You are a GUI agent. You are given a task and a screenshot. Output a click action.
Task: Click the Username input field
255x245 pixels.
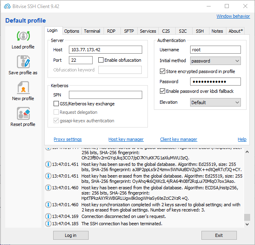point(215,50)
